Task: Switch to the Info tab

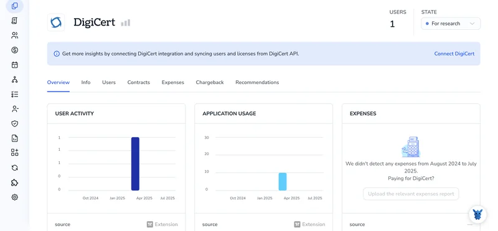Action: 86,82
